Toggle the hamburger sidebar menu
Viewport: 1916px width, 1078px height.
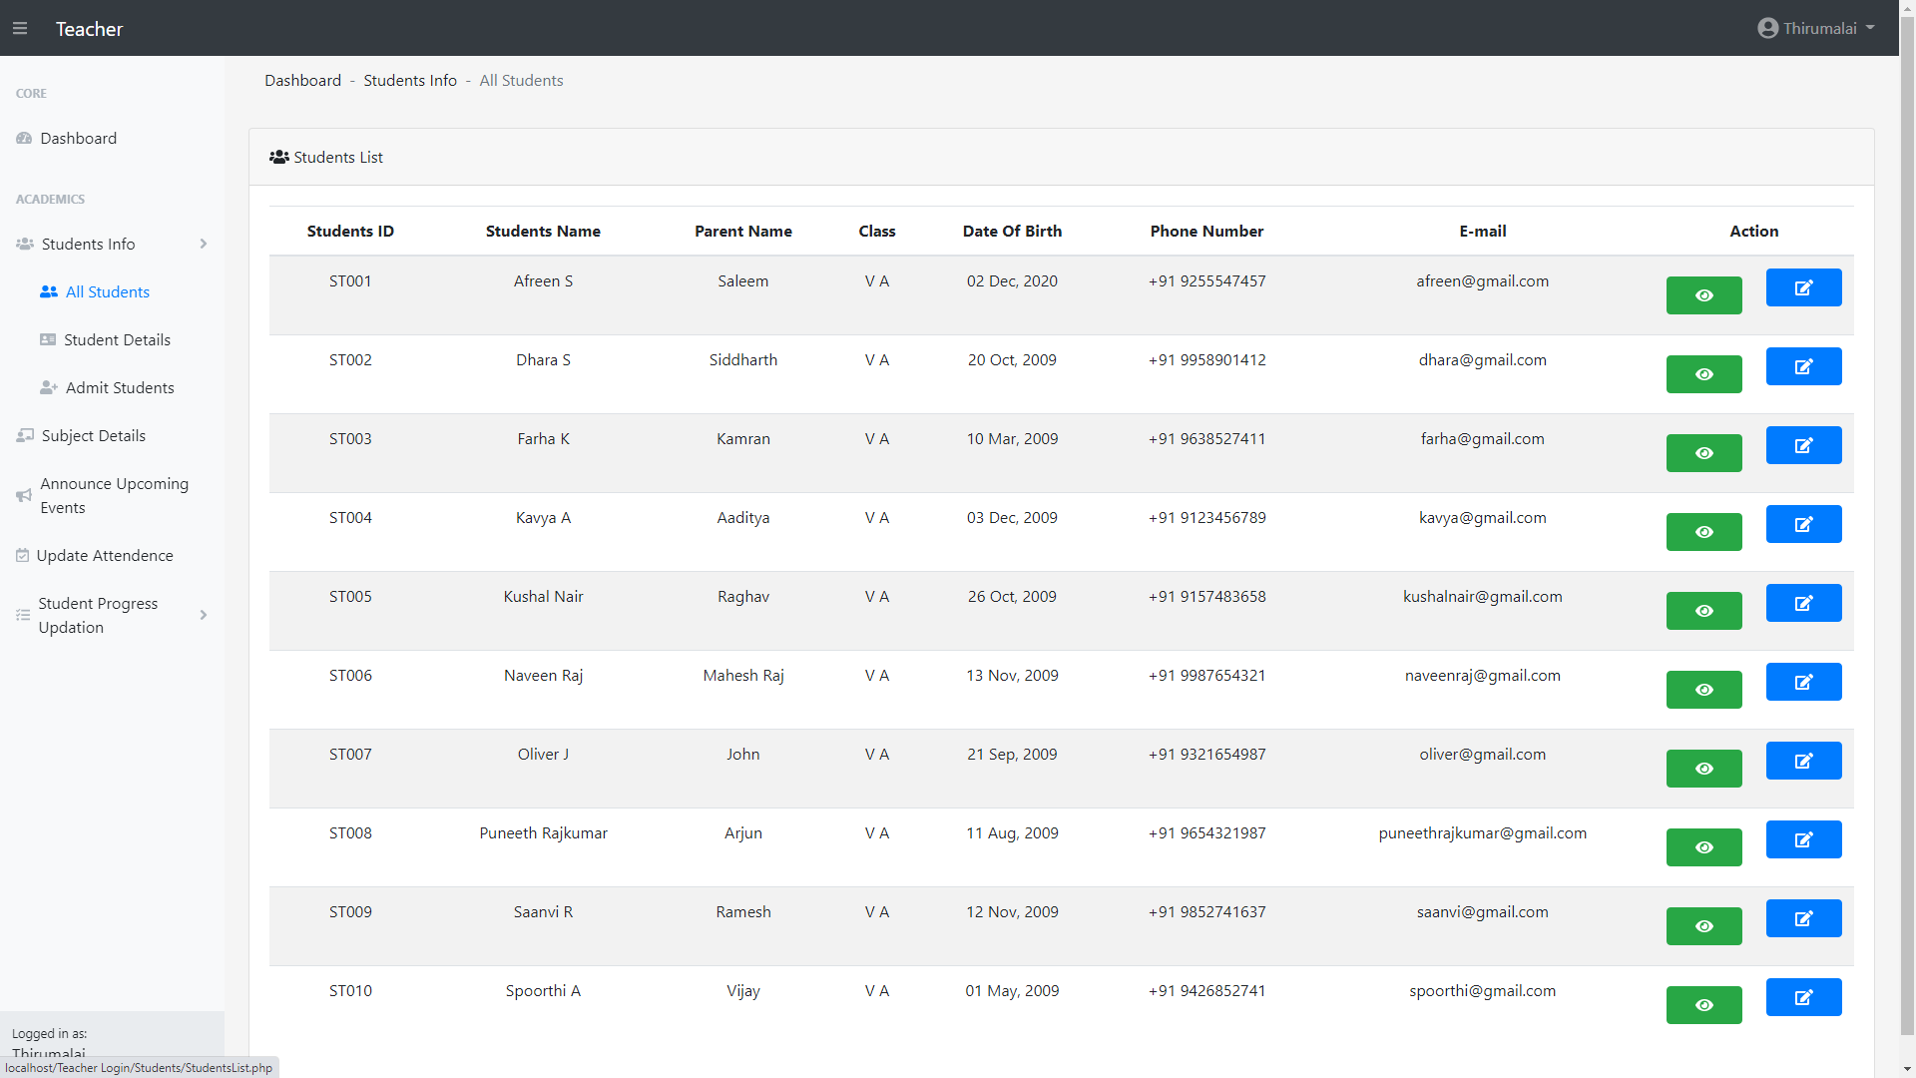pyautogui.click(x=20, y=28)
